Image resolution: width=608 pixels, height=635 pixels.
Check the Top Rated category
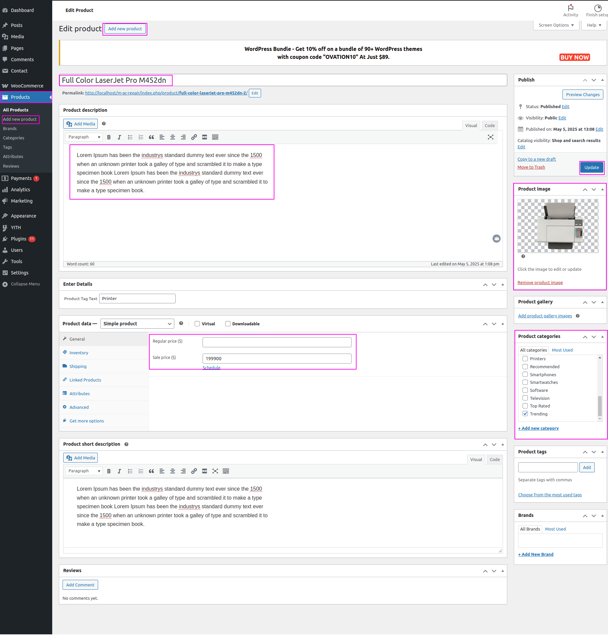pyautogui.click(x=525, y=406)
